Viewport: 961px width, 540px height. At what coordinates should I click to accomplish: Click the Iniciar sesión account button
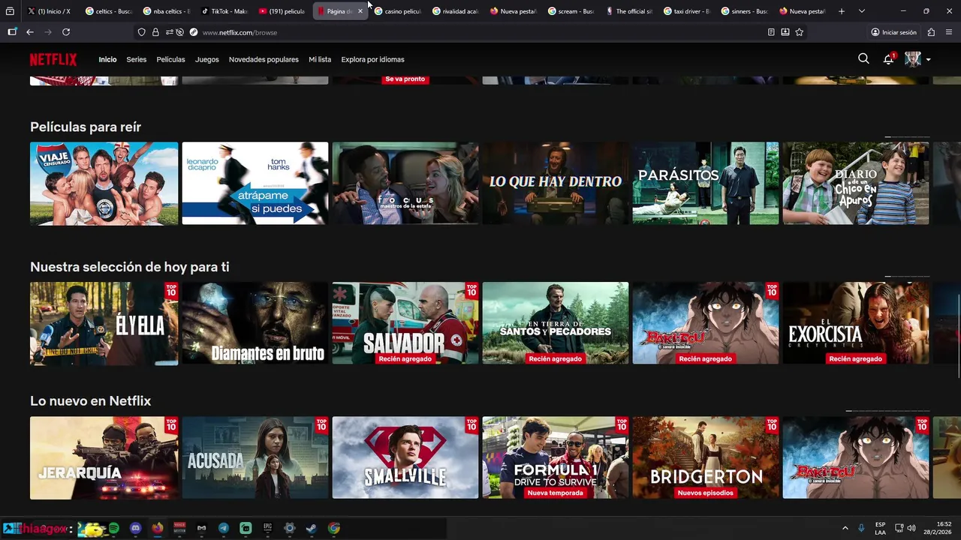click(893, 32)
